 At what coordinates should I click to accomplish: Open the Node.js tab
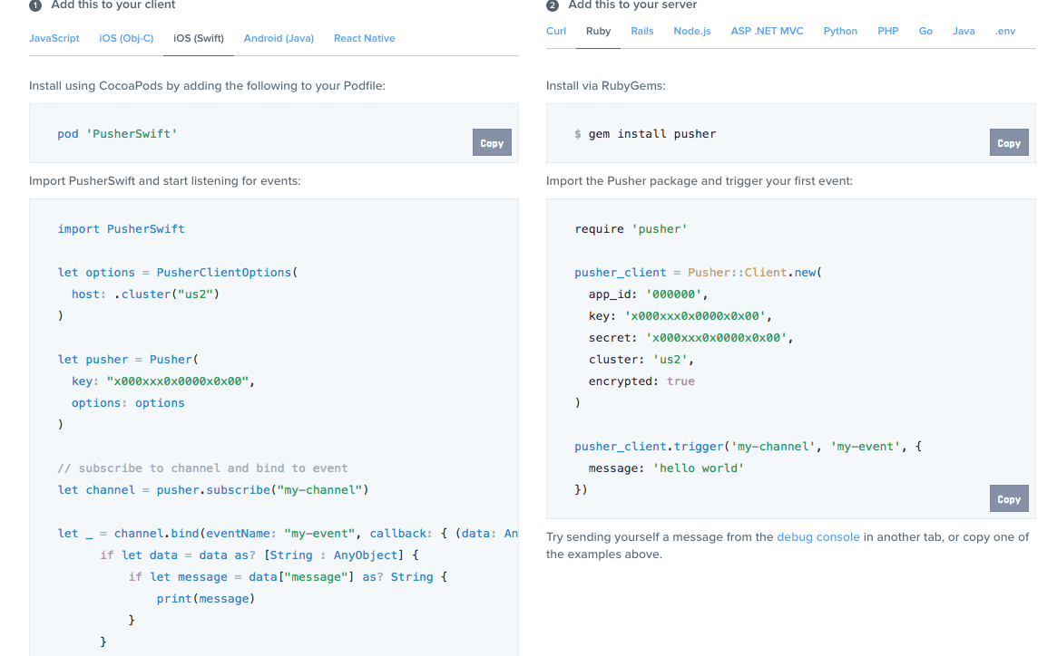point(692,31)
